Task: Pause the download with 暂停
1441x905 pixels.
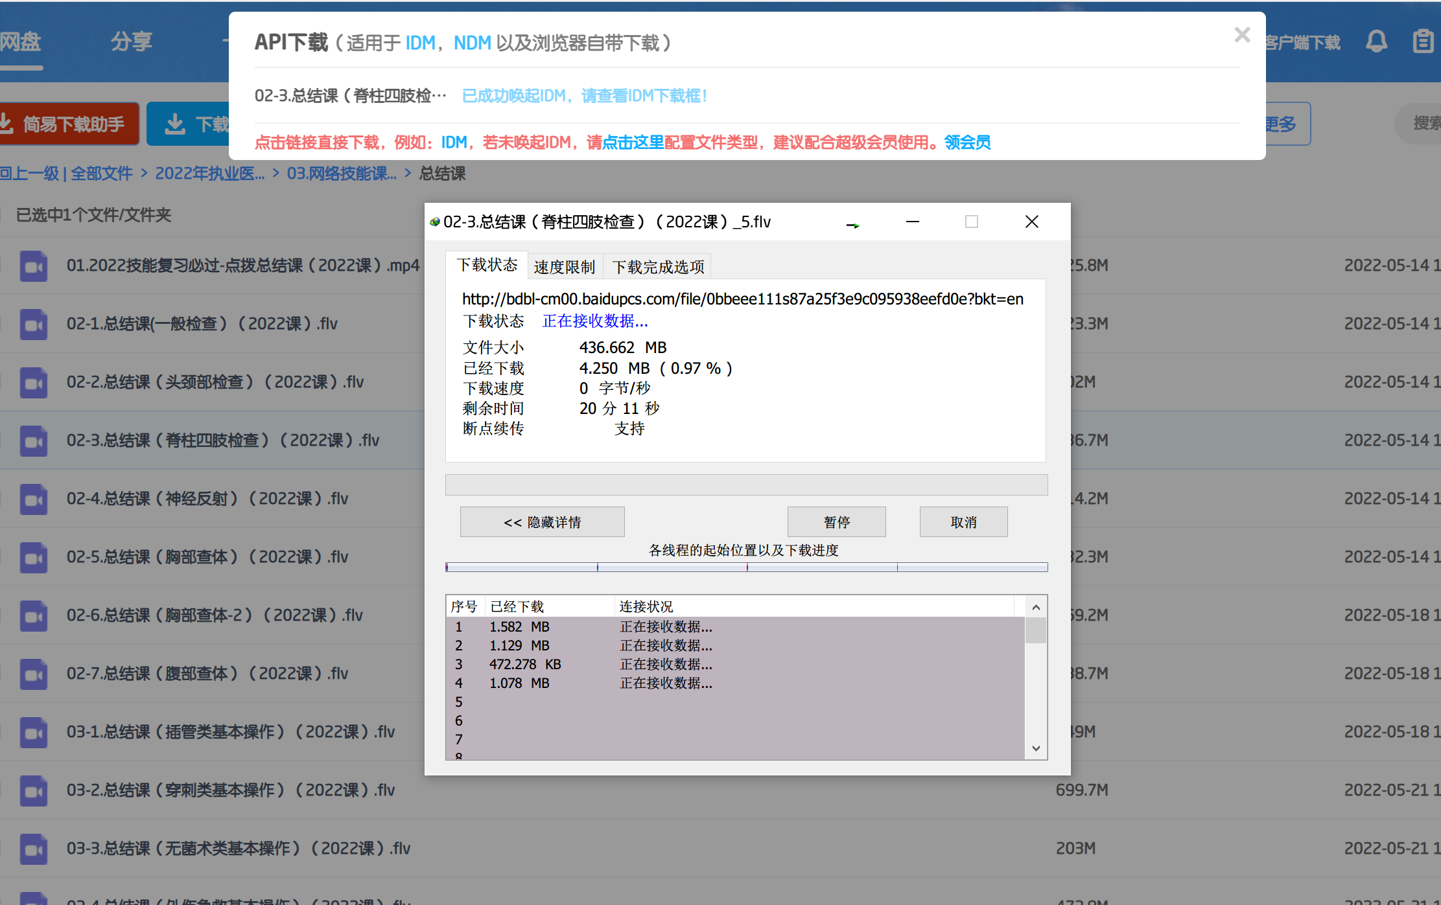Action: pyautogui.click(x=836, y=522)
